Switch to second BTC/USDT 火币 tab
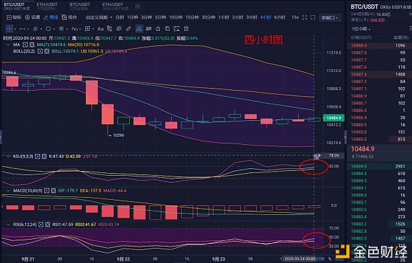The width and height of the screenshot is (412, 263). [x=80, y=6]
